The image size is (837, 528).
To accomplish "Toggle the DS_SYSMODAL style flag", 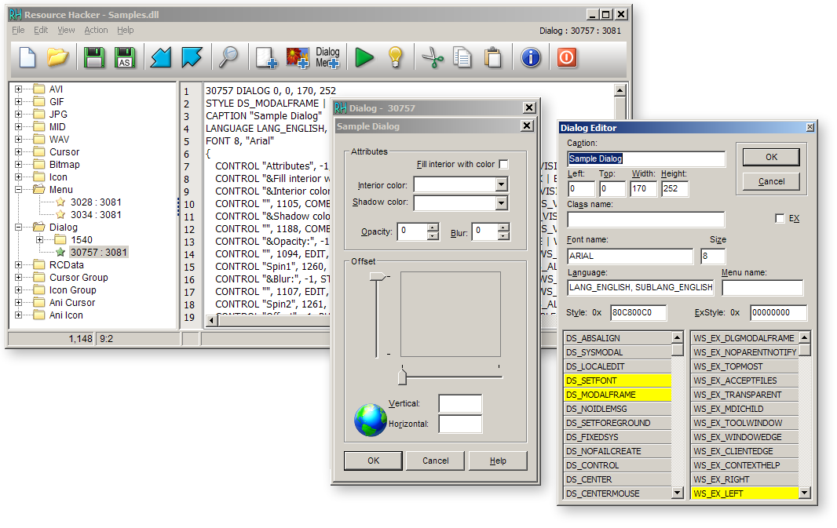I will [618, 352].
